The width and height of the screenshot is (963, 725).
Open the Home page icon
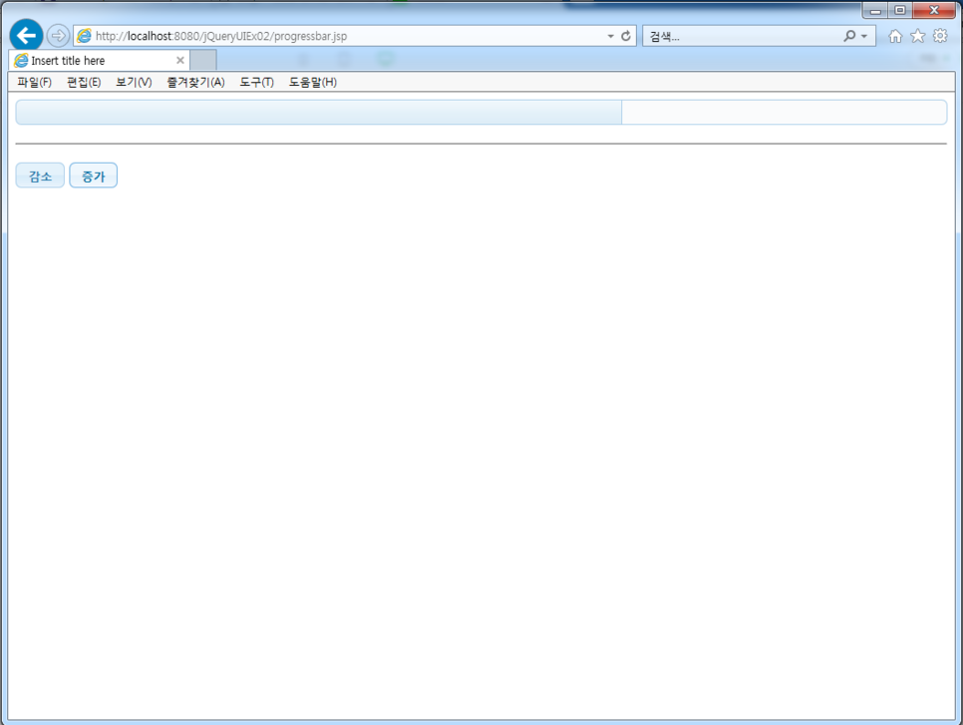895,36
